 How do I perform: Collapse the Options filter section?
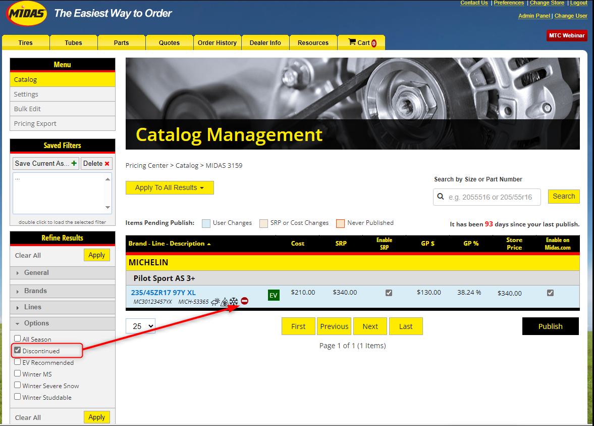[x=63, y=323]
